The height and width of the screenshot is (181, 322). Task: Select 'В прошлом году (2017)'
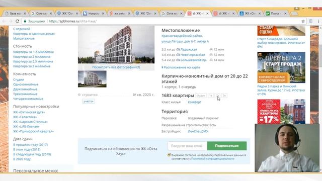30,145
